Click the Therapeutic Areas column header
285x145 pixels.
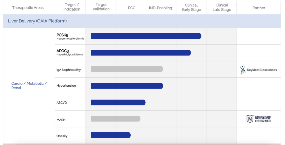pyautogui.click(x=28, y=8)
